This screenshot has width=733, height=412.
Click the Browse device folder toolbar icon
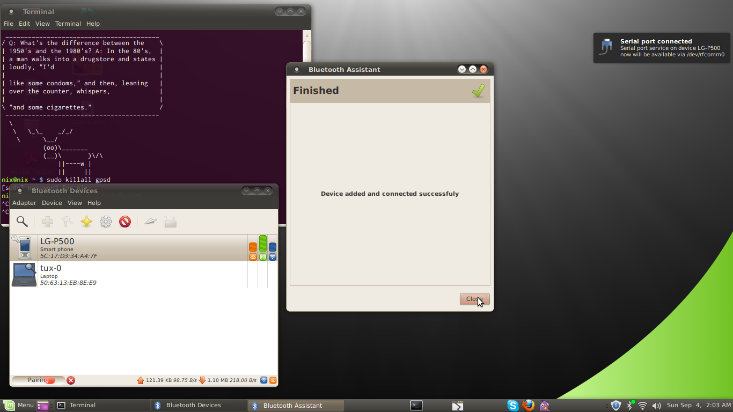point(170,222)
